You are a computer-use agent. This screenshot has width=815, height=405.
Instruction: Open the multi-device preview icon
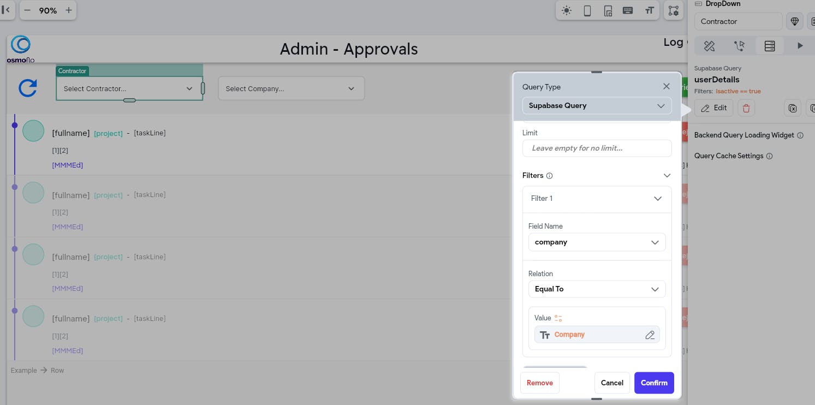[608, 11]
